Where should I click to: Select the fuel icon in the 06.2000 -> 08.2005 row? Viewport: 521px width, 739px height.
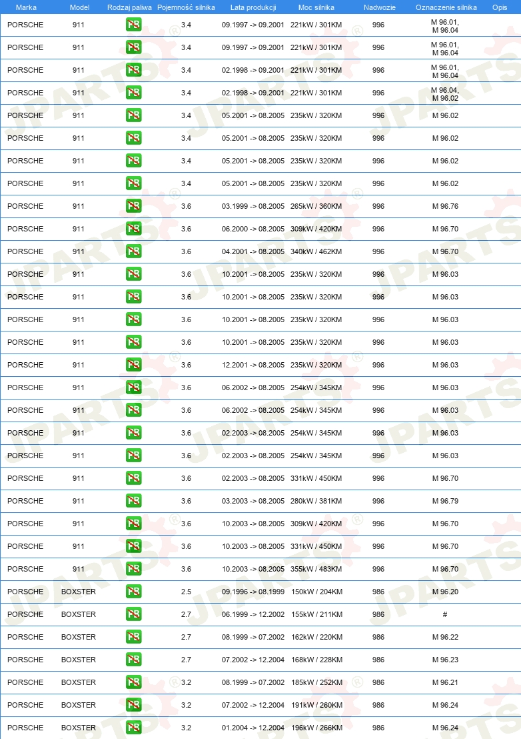(134, 229)
